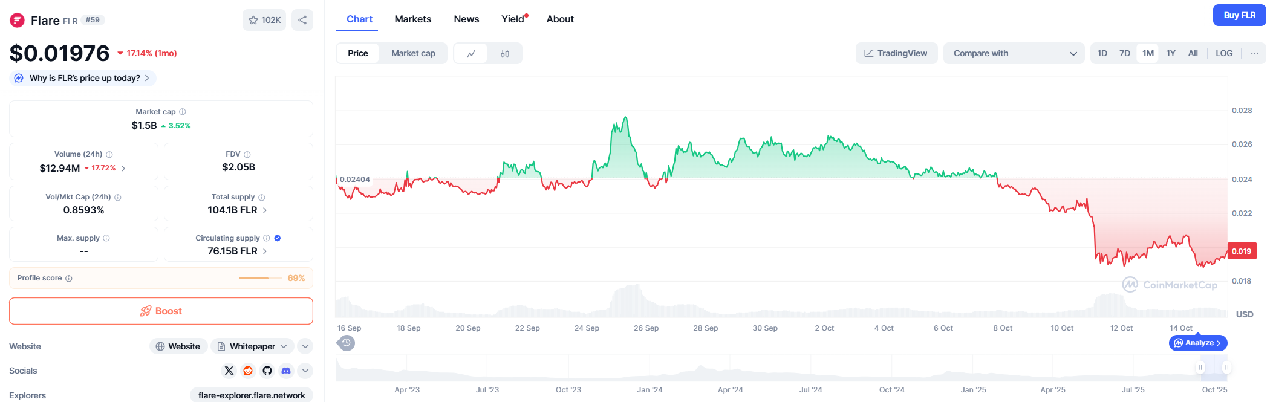This screenshot has height=402, width=1273.
Task: Open the Discord social link
Action: [x=286, y=371]
